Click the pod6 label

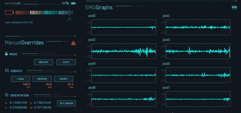coord(92,88)
